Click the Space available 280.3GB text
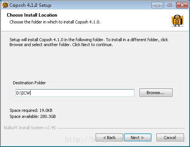This screenshot has width=190, height=147. click(x=32, y=116)
